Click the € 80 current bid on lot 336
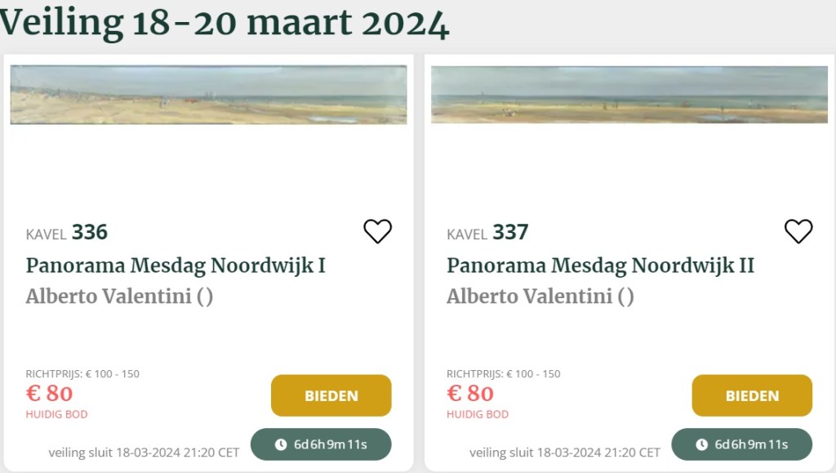Viewport: 836px width, 473px height. coord(50,394)
